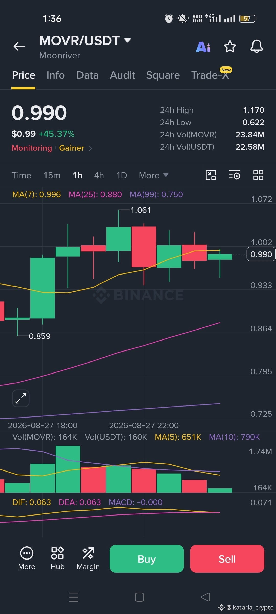
Task: Tap the volume MA(10): 790K label
Action: (x=234, y=437)
